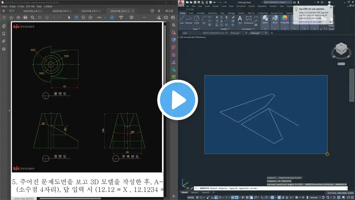Click the 로그인 sign-in button in Acrobat
This screenshot has width=355, height=200.
pos(169,11)
